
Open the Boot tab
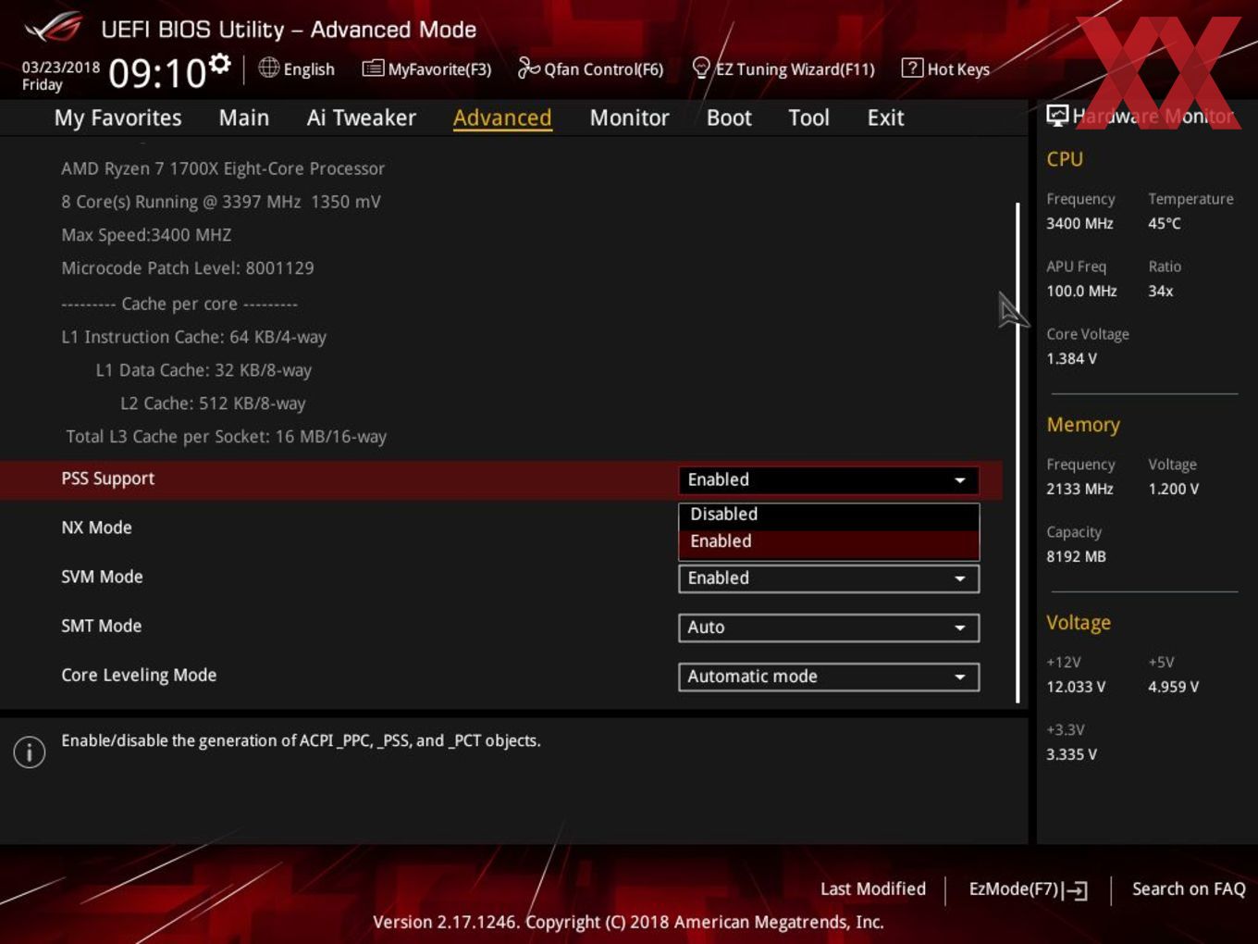coord(729,118)
